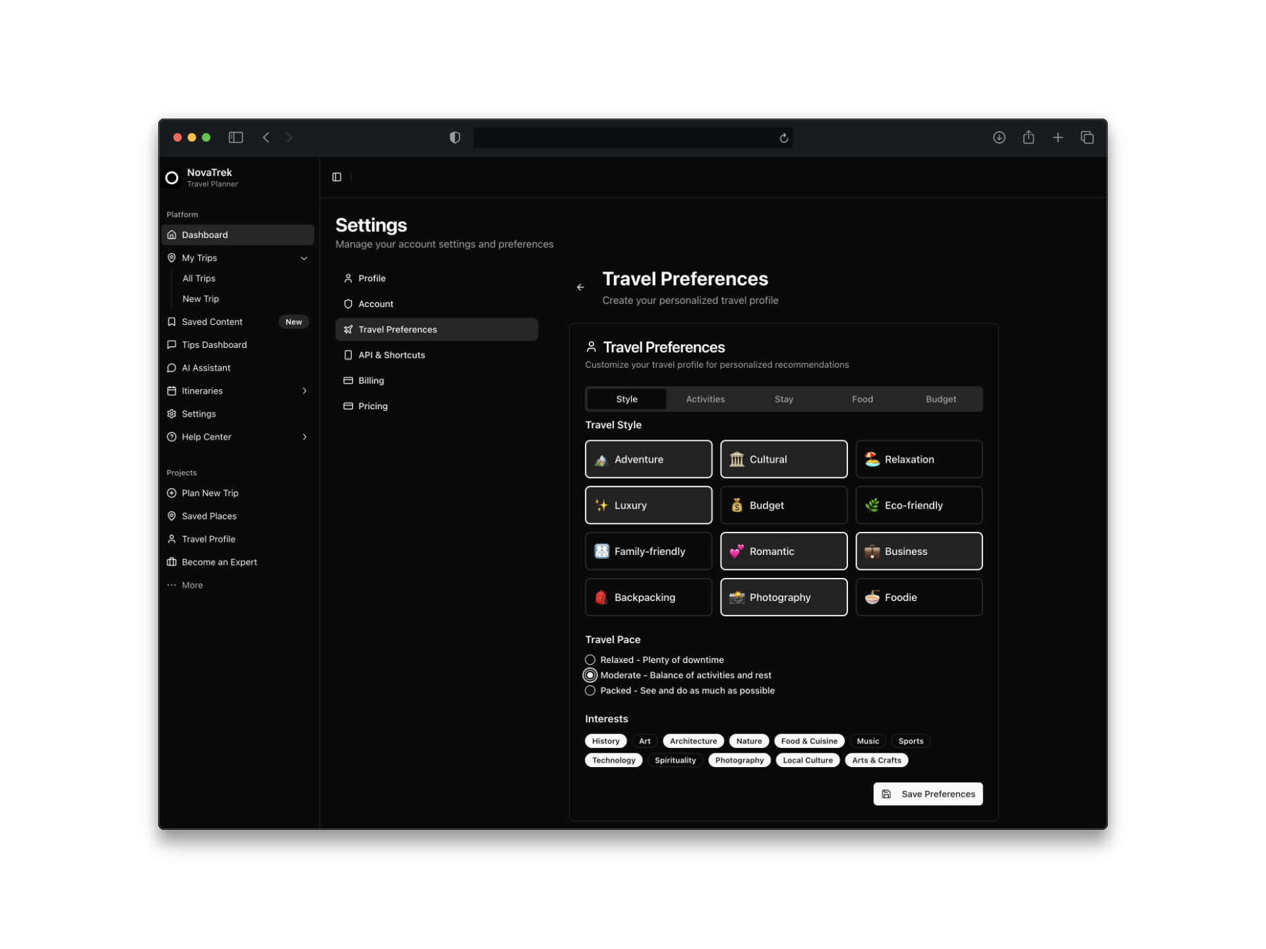Click the Save Preferences button
The image size is (1266, 949).
(928, 793)
